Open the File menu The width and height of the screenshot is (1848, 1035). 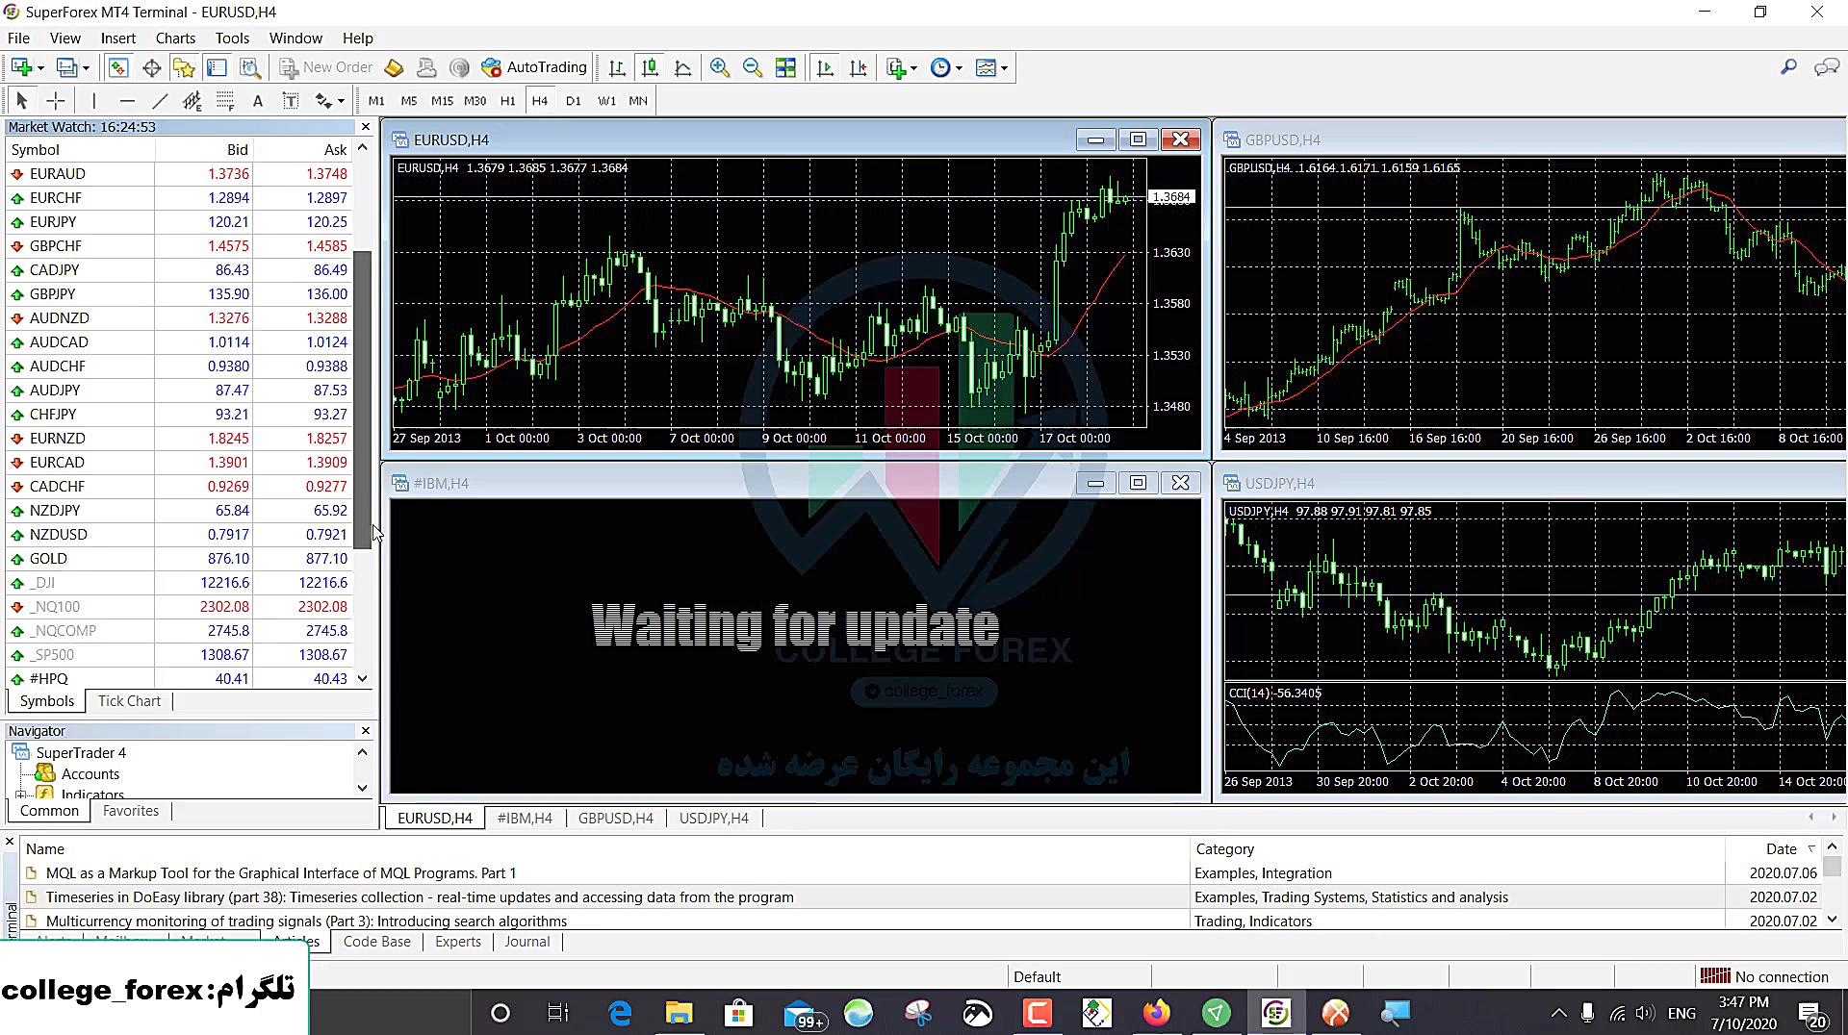pos(19,38)
